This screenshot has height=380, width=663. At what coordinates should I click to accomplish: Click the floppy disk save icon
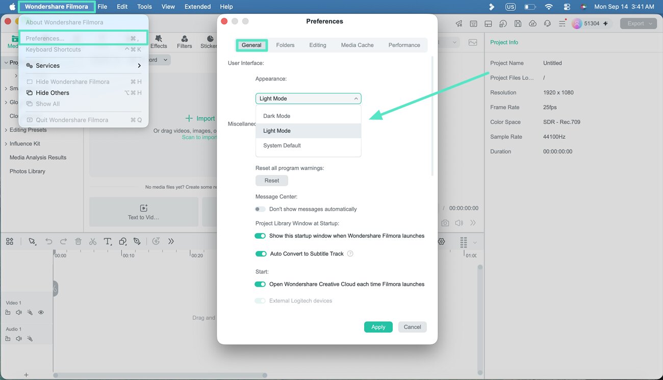click(518, 23)
